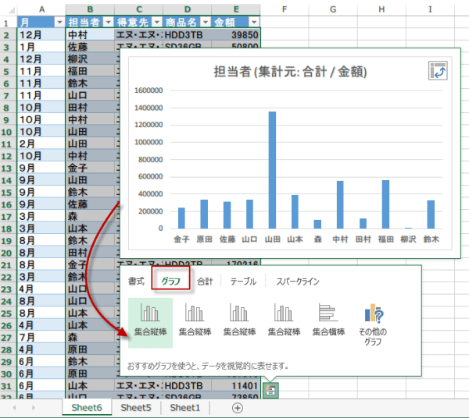Select the fourth 集合縦棒 chart option

pos(284,320)
